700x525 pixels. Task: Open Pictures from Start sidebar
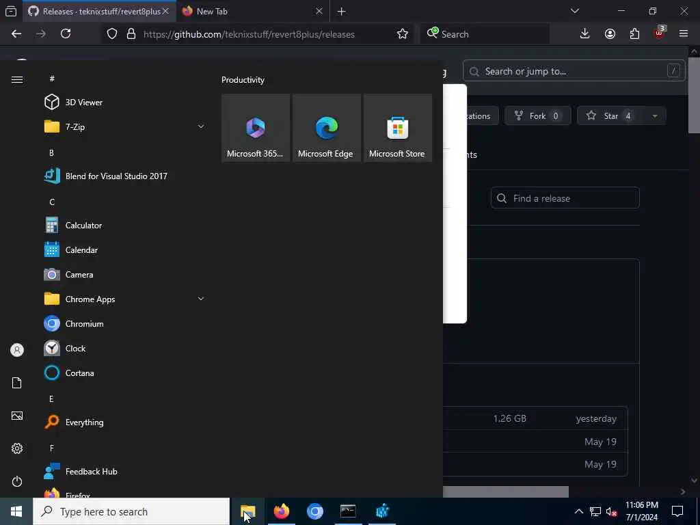(17, 416)
